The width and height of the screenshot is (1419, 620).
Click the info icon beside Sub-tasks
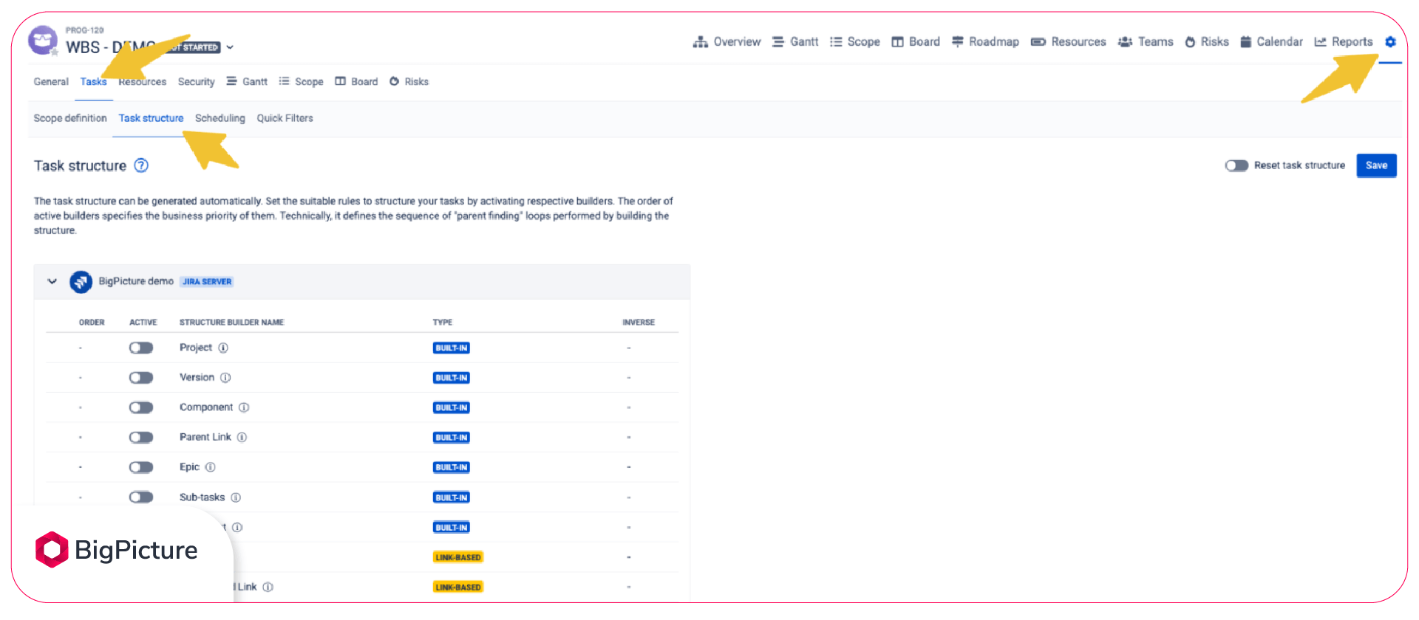point(236,497)
